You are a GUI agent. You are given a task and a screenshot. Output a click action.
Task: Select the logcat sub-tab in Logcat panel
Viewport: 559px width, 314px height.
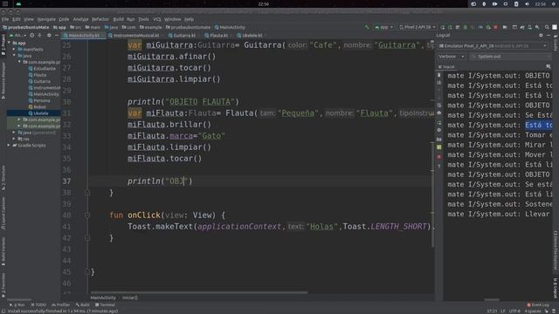coord(446,66)
